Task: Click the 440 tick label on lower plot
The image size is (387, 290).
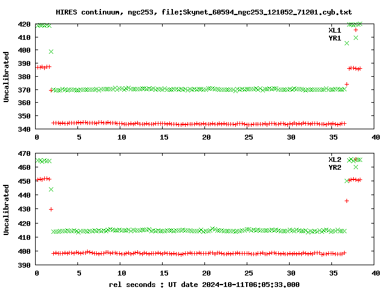Action: pyautogui.click(x=24, y=195)
